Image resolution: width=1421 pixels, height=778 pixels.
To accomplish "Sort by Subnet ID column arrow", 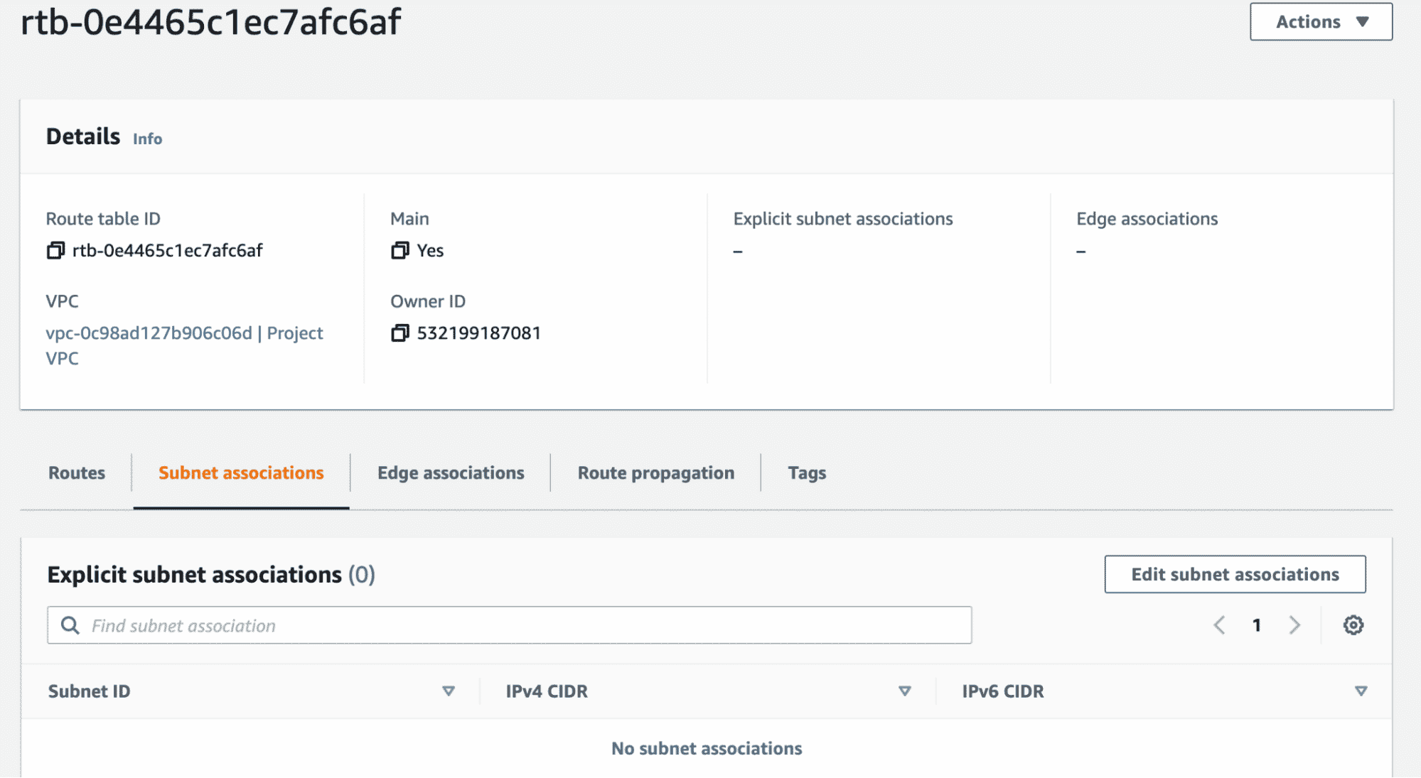I will (449, 691).
